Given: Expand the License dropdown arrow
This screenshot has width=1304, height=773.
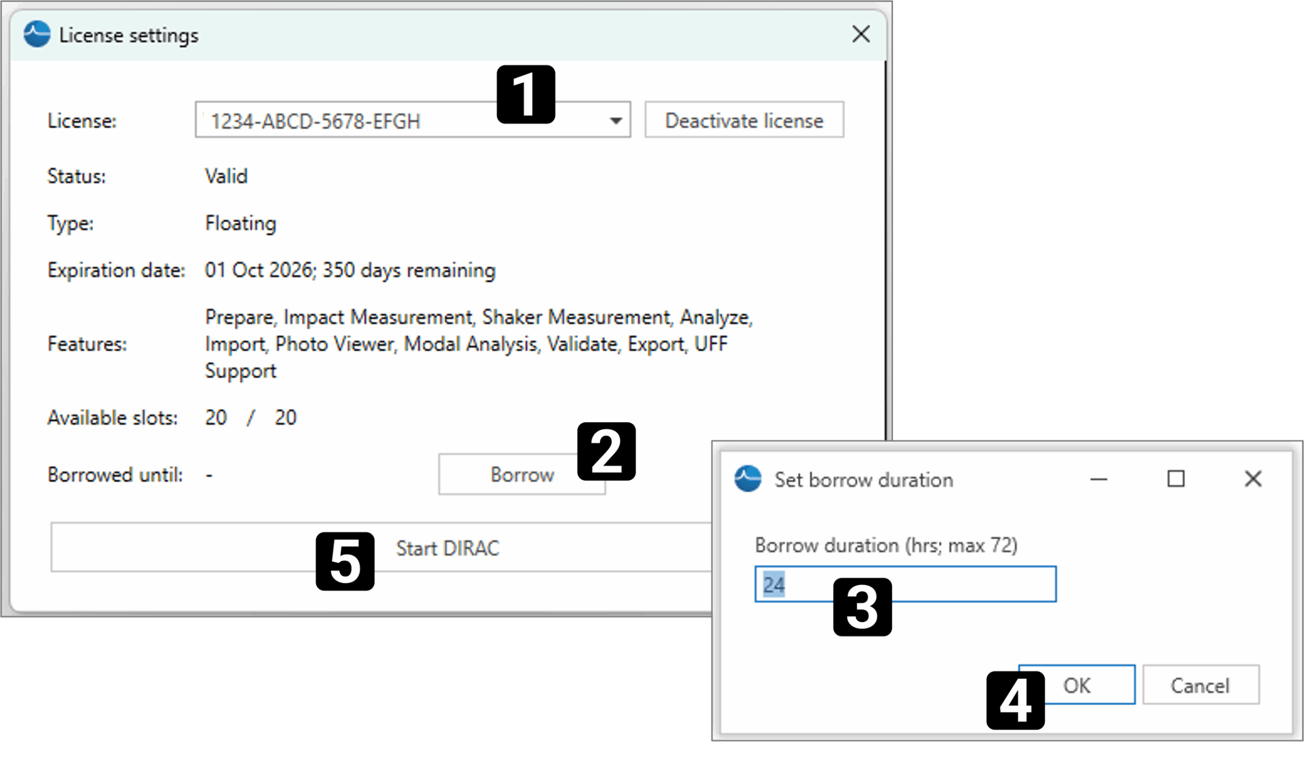Looking at the screenshot, I should pyautogui.click(x=616, y=121).
